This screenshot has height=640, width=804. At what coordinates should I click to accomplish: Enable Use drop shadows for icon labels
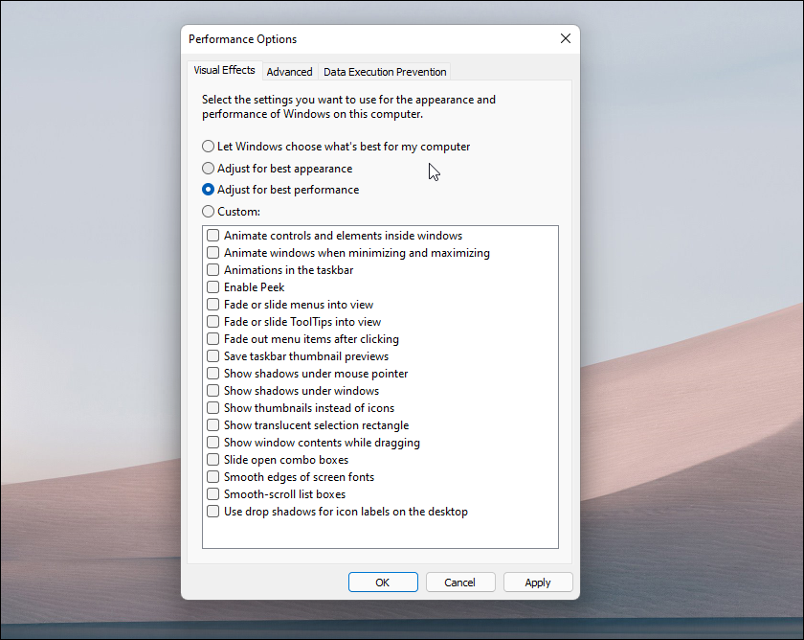212,512
